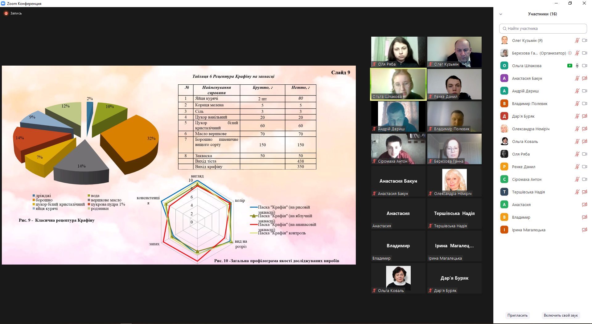The width and height of the screenshot is (592, 324).
Task: Click Ольга Коваль's muted microphone icon in list
Action: coord(577,141)
